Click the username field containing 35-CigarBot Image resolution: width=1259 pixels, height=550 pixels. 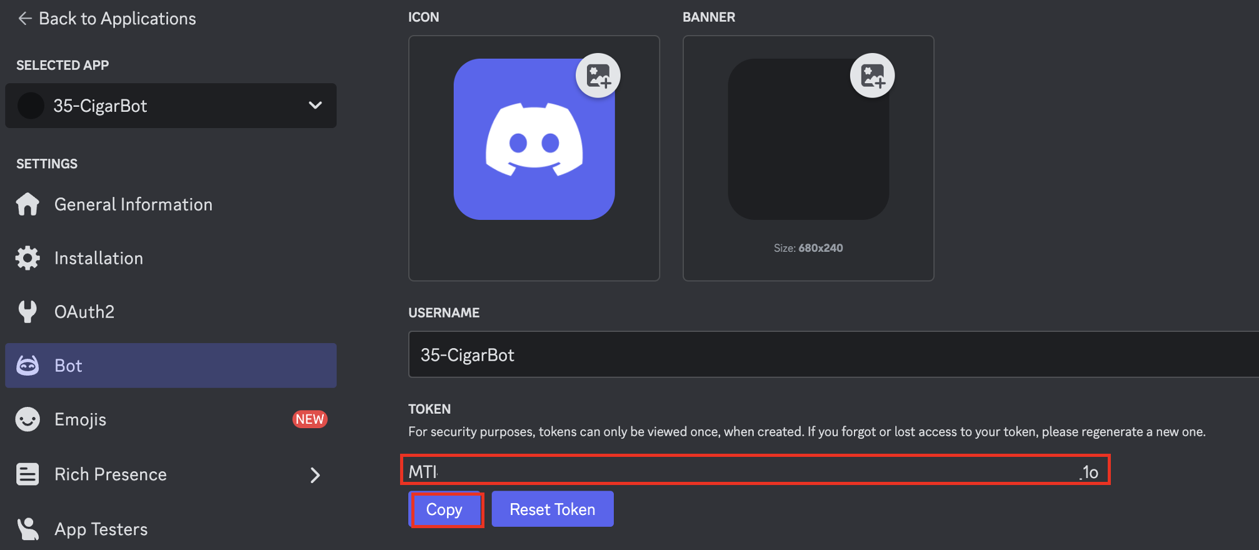pos(833,354)
